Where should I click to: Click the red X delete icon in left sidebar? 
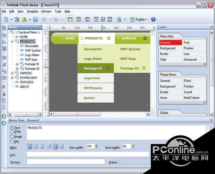(x=4, y=87)
